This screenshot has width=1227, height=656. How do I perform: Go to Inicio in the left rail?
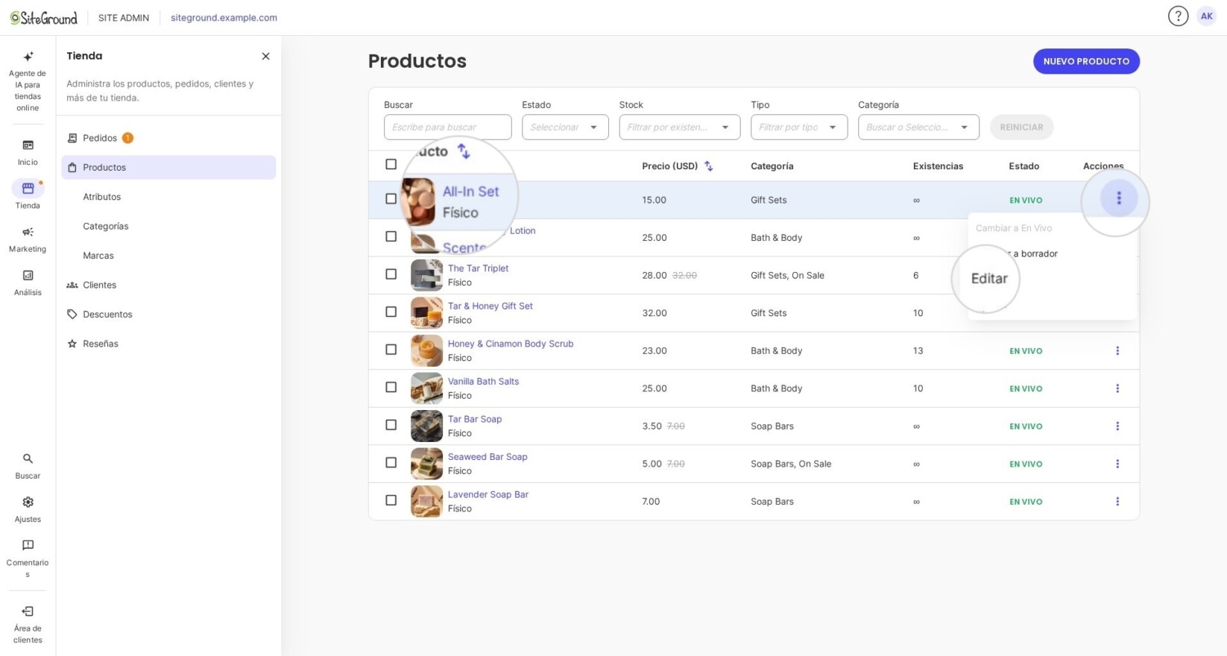coord(28,152)
